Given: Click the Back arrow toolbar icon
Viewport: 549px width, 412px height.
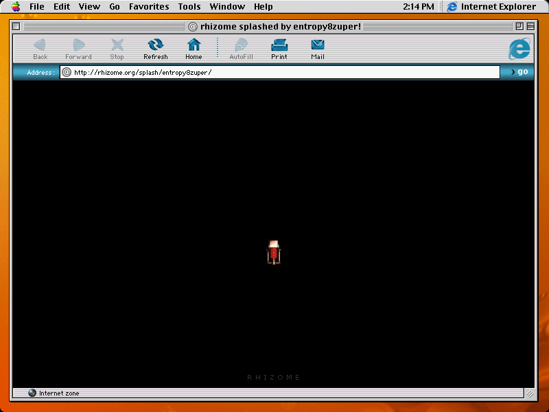Looking at the screenshot, I should point(40,45).
